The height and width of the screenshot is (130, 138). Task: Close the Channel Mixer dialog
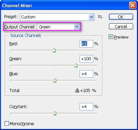click(133, 5)
